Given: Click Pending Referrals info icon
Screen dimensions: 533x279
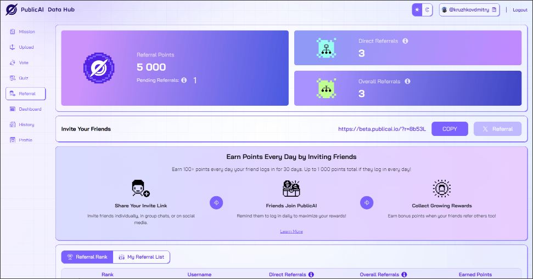Looking at the screenshot, I should click(184, 80).
